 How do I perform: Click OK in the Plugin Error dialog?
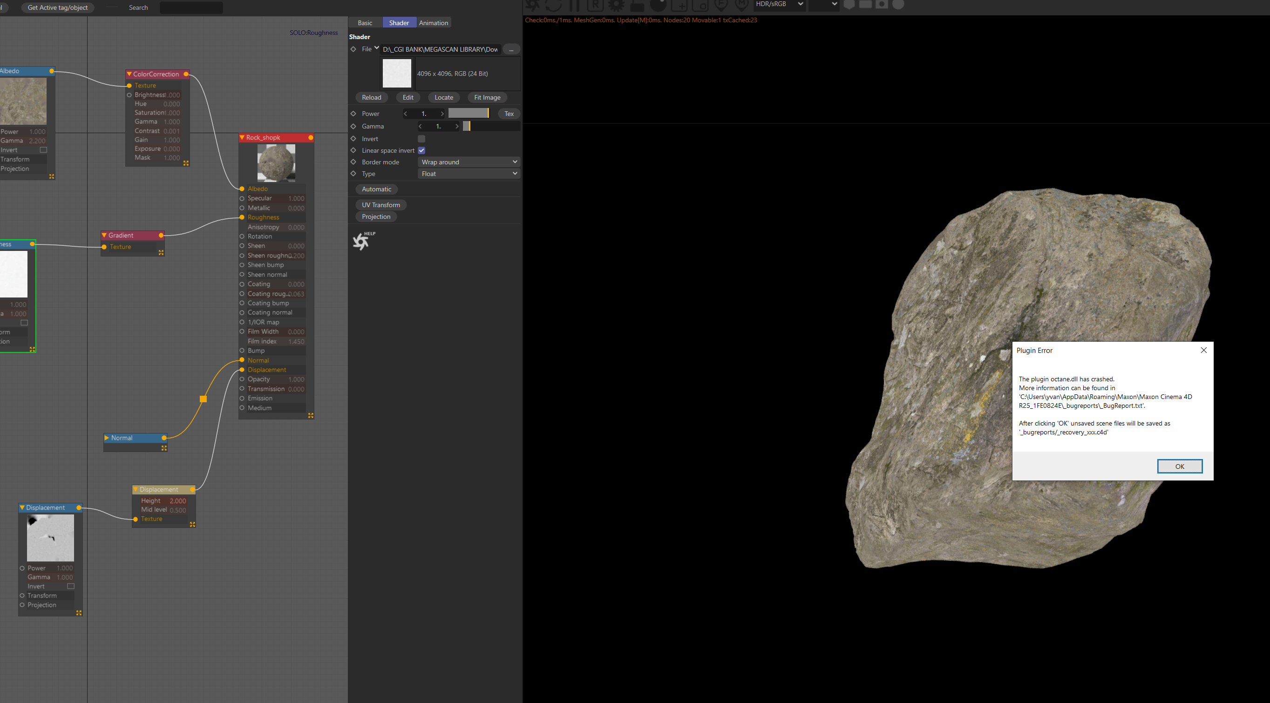point(1179,466)
